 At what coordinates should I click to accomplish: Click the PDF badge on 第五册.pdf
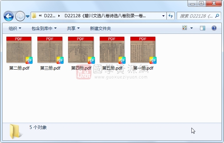[122, 60]
